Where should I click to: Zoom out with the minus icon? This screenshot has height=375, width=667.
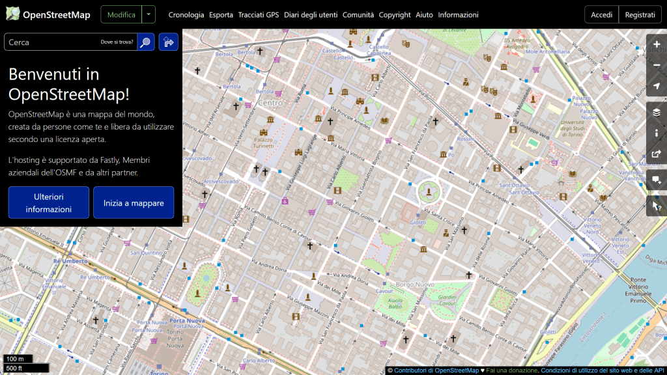pos(656,65)
